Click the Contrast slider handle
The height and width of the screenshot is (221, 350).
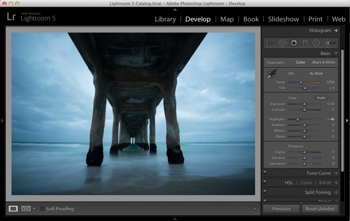304,110
